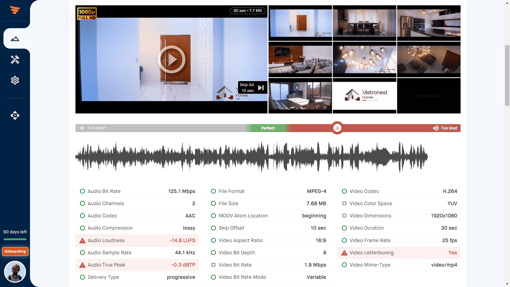Image resolution: width=510 pixels, height=287 pixels.
Task: Select the tools/wrench icon in sidebar
Action: tap(15, 60)
